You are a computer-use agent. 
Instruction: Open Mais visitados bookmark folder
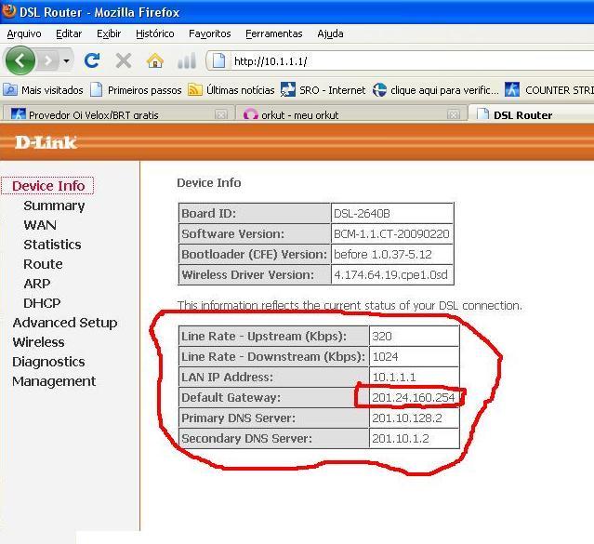coord(44,90)
